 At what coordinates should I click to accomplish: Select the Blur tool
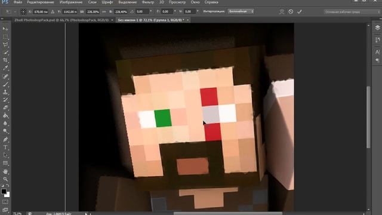point(5,124)
